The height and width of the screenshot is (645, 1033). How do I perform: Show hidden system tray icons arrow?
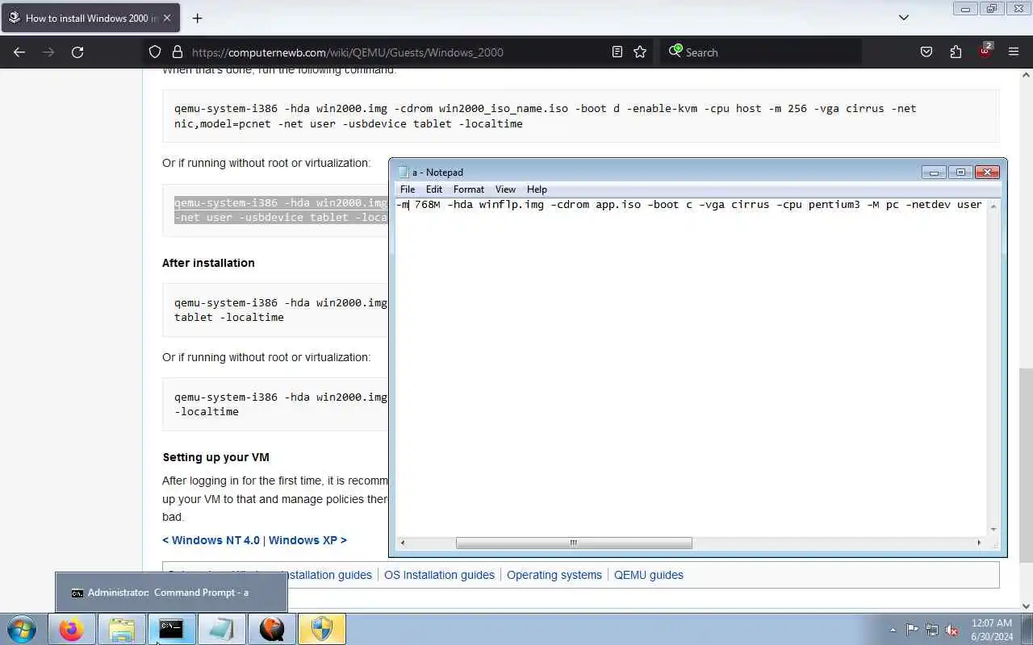pos(893,630)
